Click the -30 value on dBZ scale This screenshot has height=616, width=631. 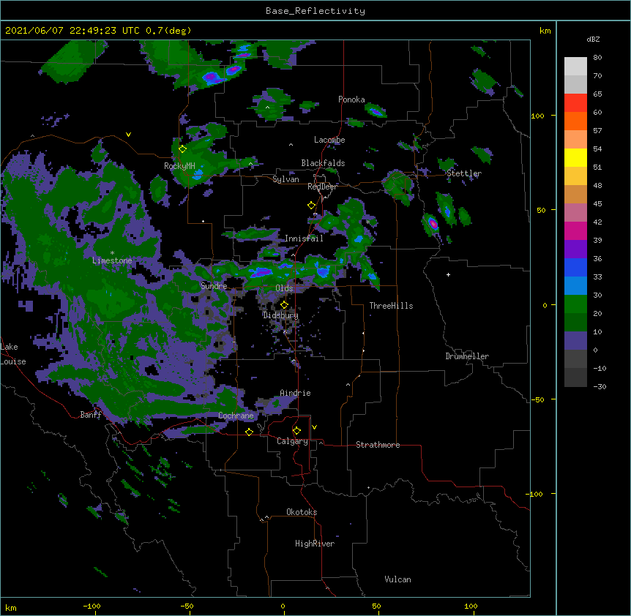[x=600, y=386]
